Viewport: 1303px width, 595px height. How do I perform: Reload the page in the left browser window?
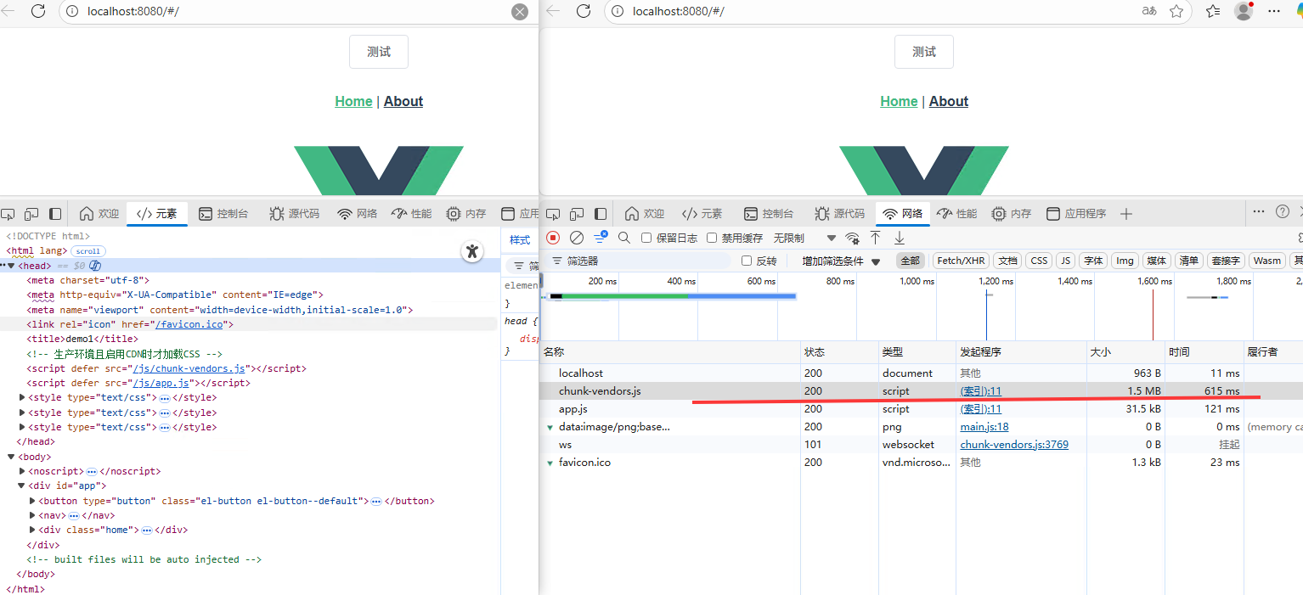coord(37,11)
